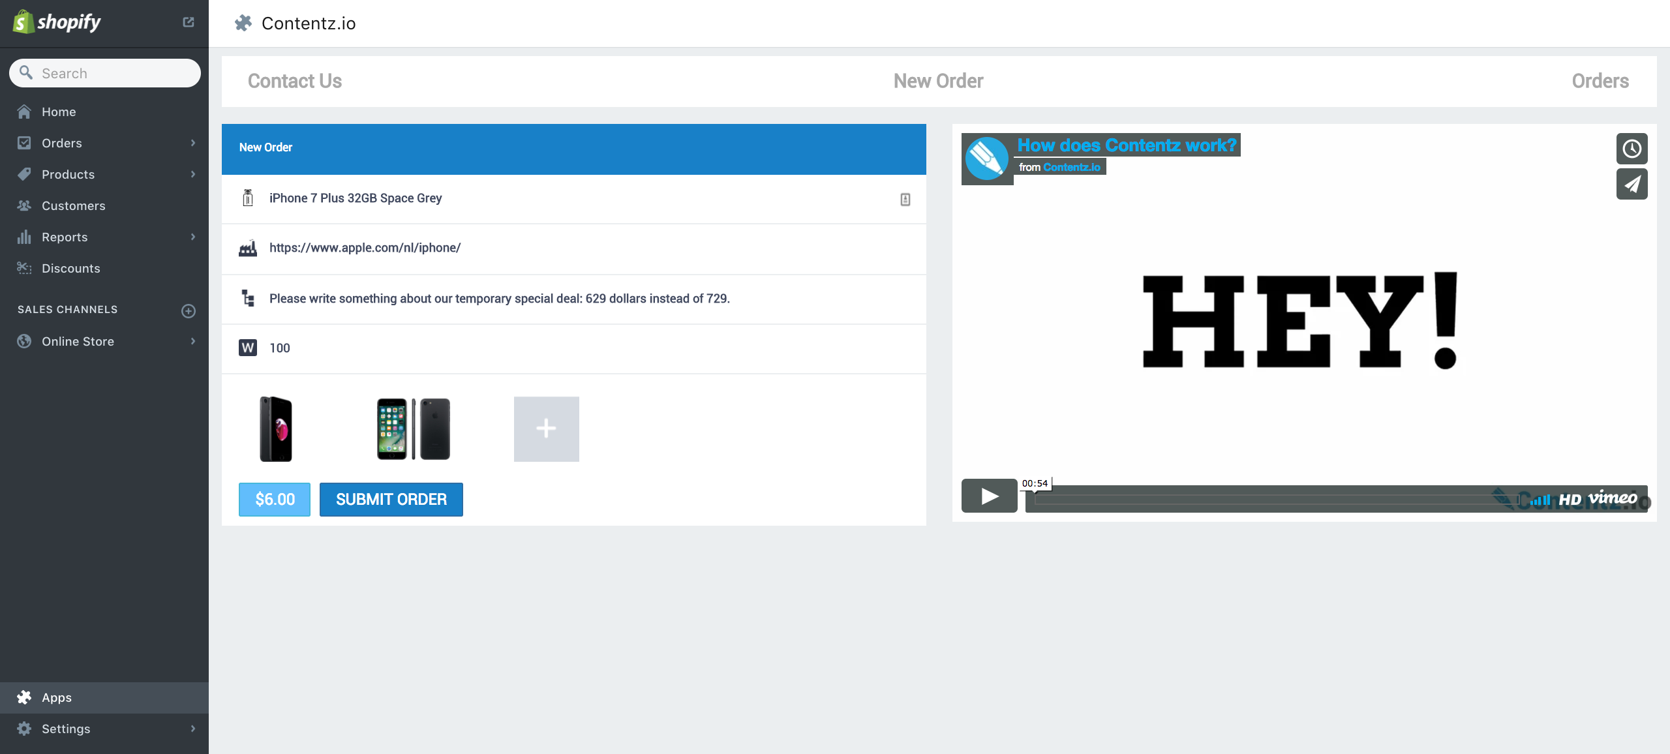This screenshot has height=754, width=1670.
Task: Click the Customers people icon
Action: tap(24, 205)
